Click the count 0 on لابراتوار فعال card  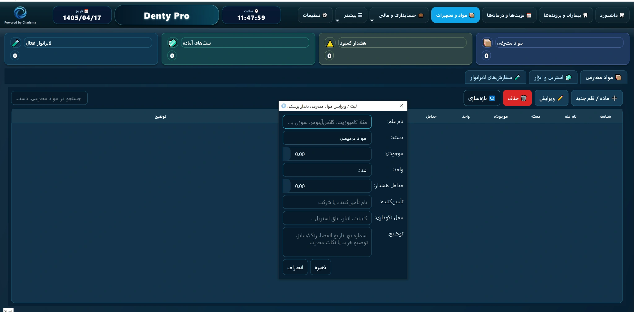click(15, 56)
